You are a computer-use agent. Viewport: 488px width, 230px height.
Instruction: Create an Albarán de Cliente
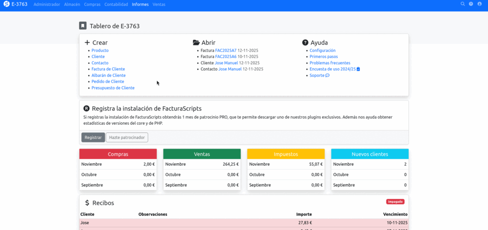click(109, 75)
